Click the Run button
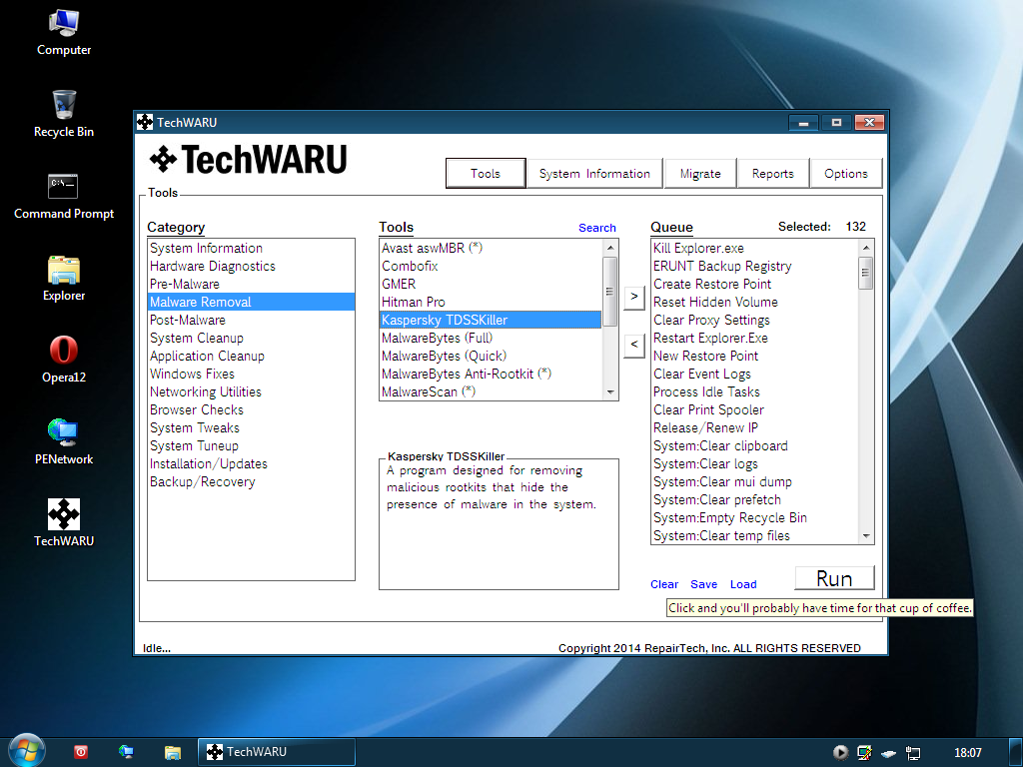The image size is (1023, 767). coord(834,578)
